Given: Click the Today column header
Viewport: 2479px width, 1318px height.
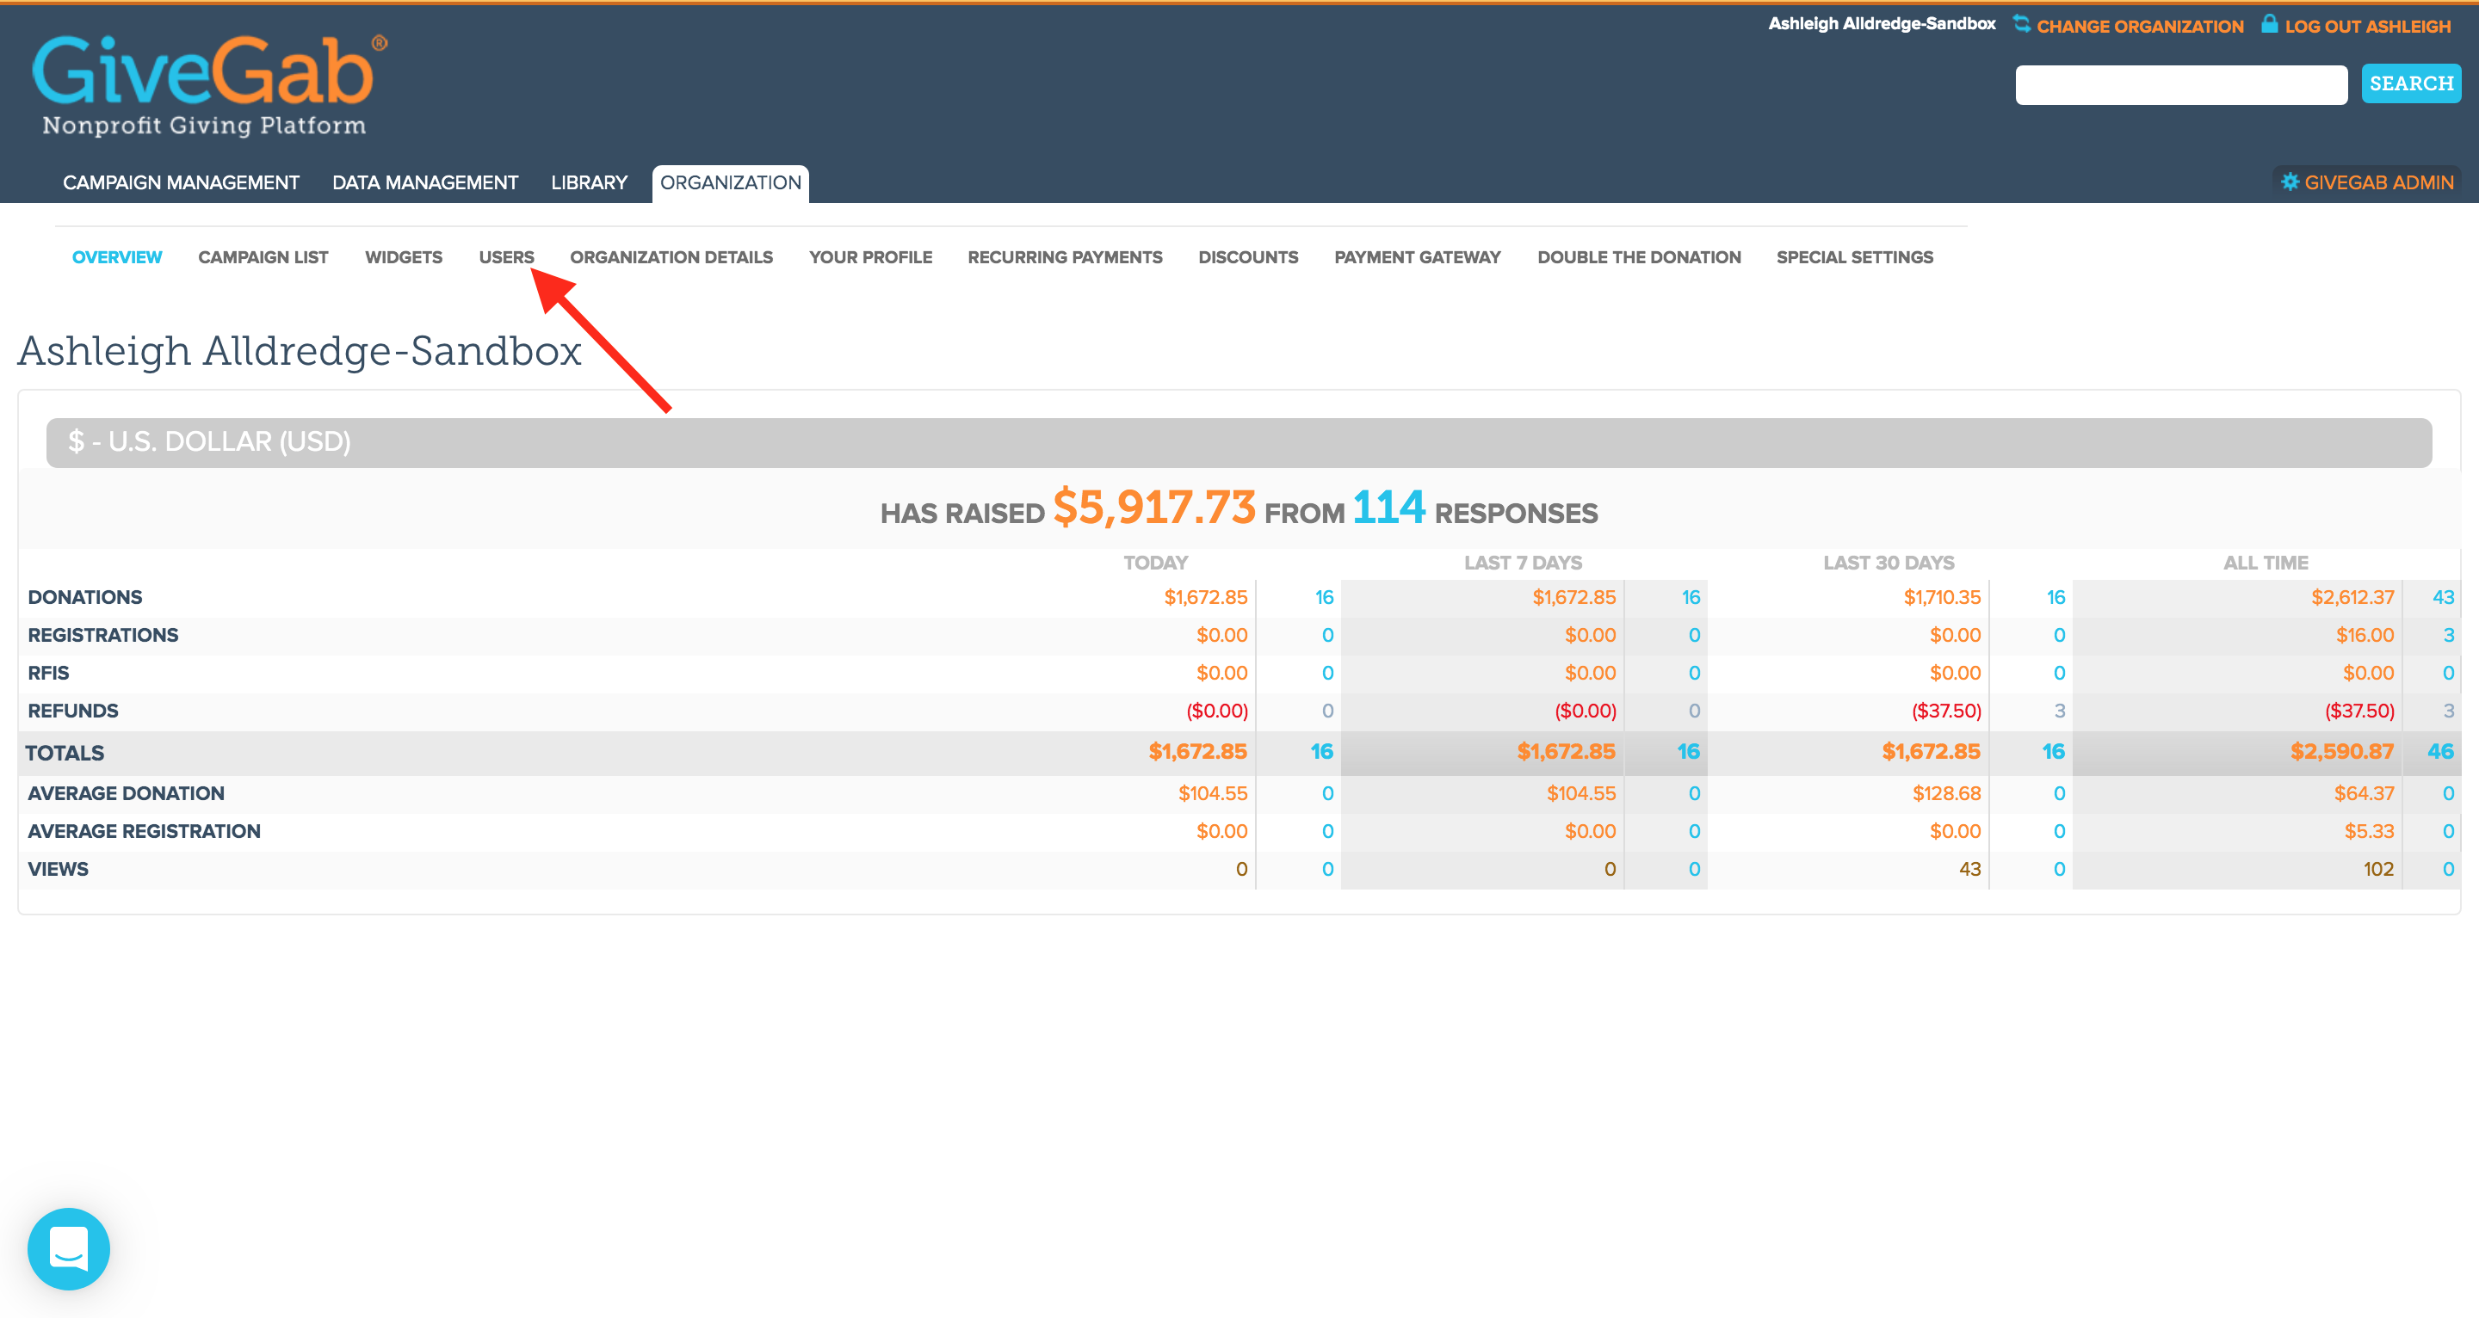Looking at the screenshot, I should pos(1155,563).
